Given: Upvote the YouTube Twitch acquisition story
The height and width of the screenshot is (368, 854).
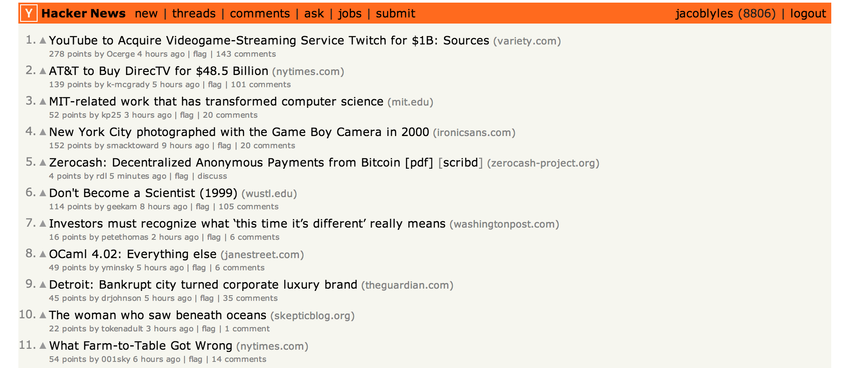Looking at the screenshot, I should [43, 41].
